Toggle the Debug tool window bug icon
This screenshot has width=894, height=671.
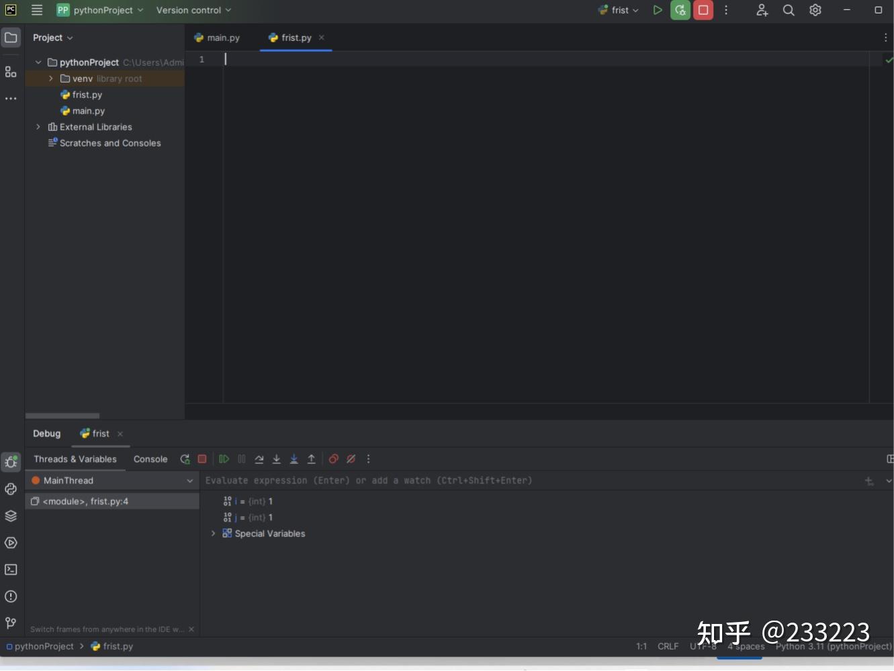coord(11,462)
